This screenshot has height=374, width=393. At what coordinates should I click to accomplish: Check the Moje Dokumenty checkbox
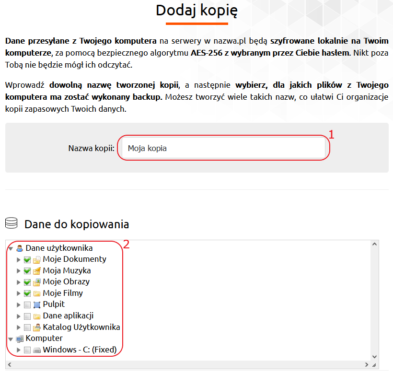point(27,260)
